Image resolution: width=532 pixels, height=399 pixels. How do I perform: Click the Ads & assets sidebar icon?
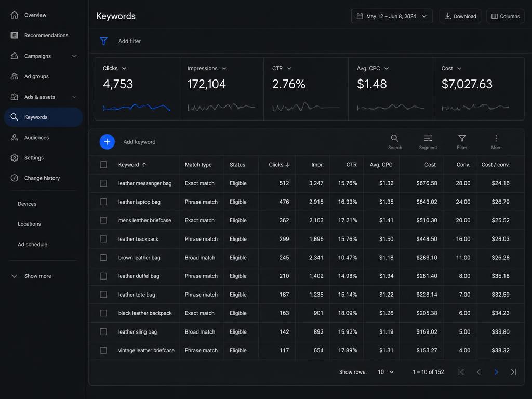pyautogui.click(x=14, y=97)
